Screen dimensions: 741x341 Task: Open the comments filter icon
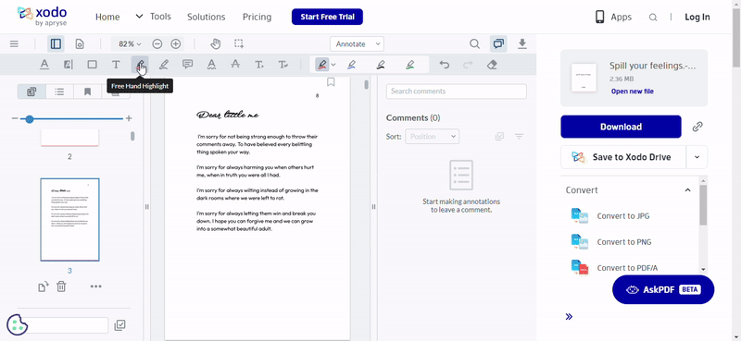(519, 137)
